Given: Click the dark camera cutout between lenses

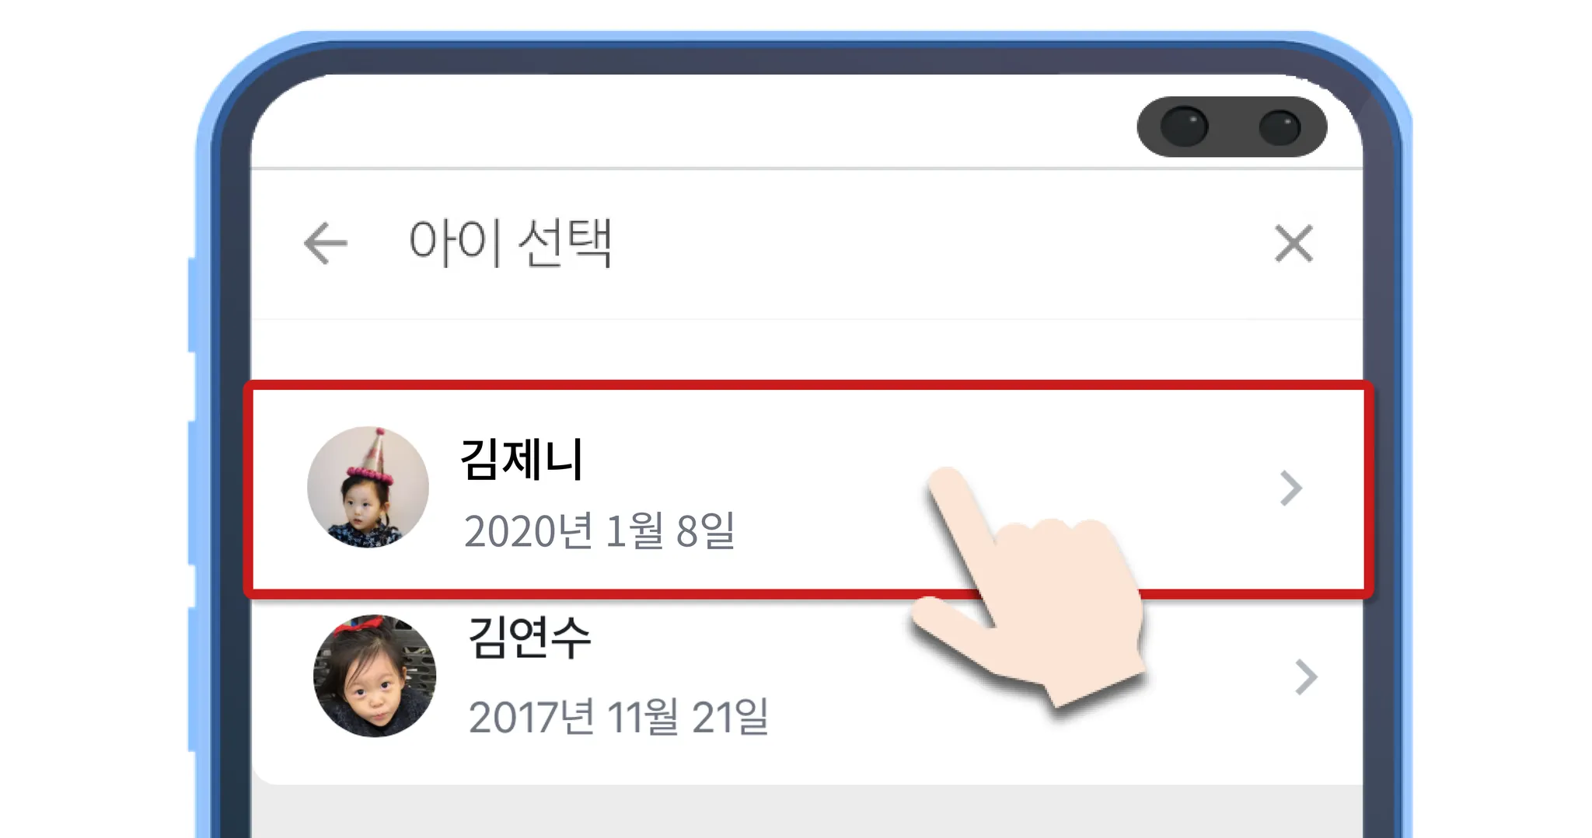Looking at the screenshot, I should [1233, 127].
